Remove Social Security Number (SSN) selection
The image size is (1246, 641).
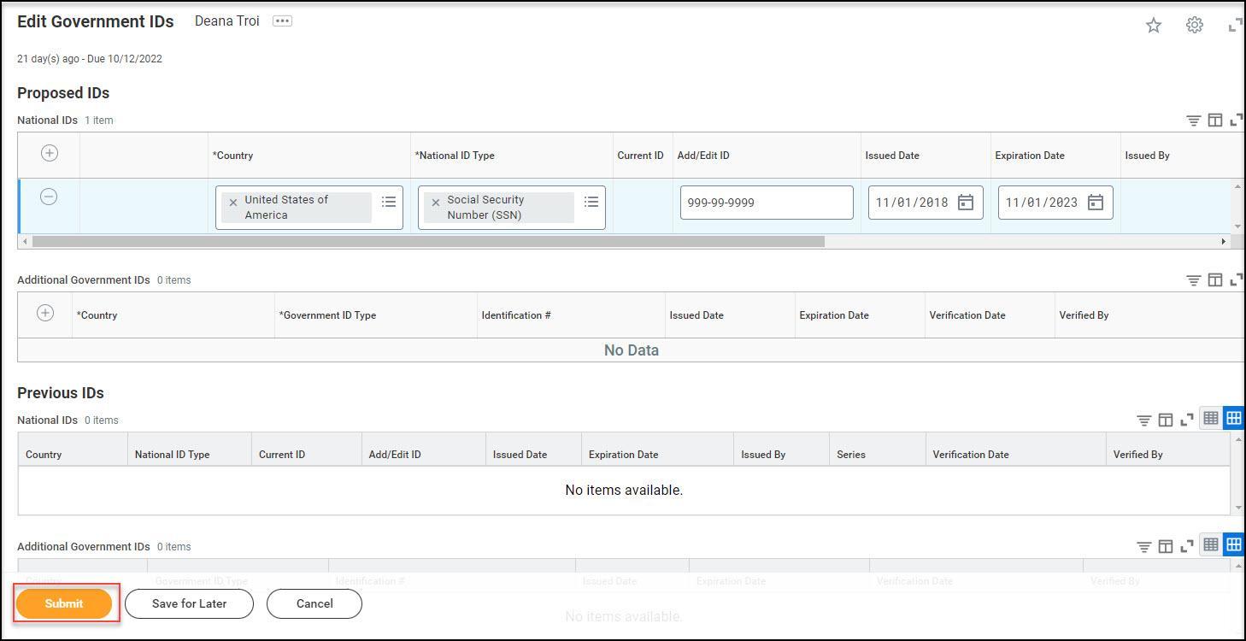click(x=436, y=203)
